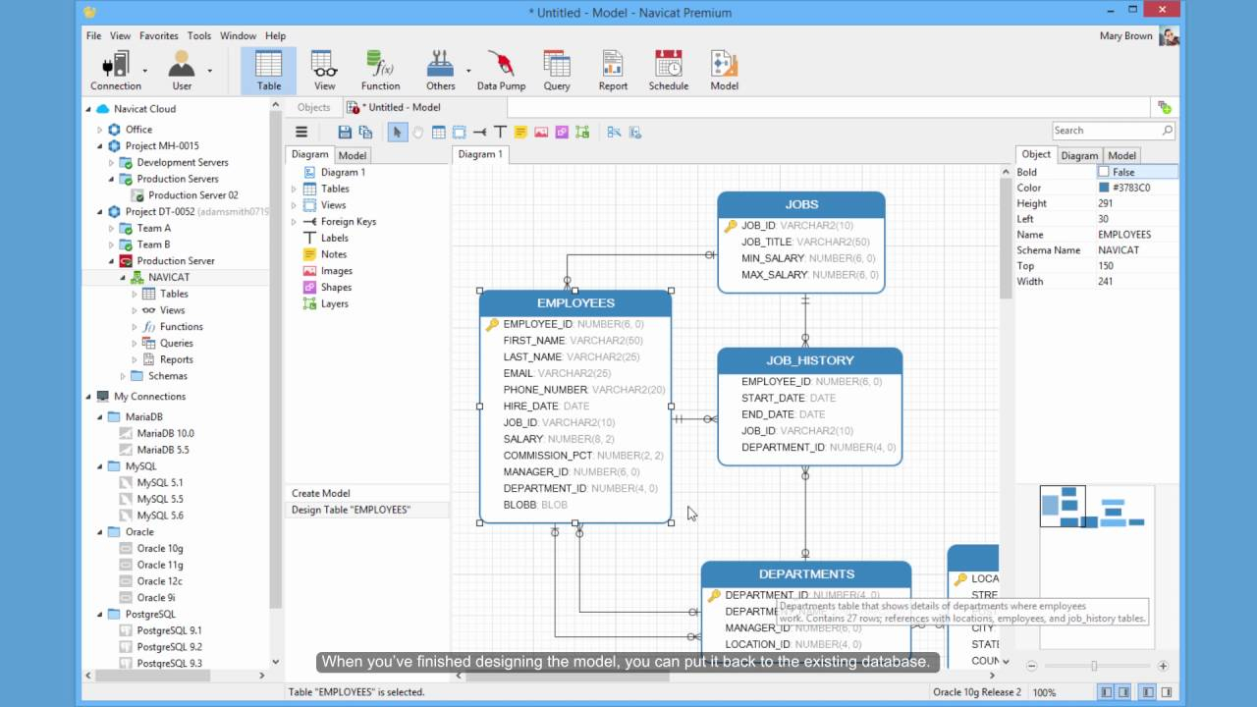Switch to the Objects tab

tap(313, 108)
